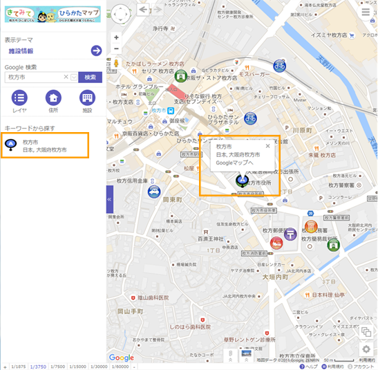Image resolution: width=378 pixels, height=370 pixels.
Task: Expand the bottom panel with ruler icon
Action: 230,355
